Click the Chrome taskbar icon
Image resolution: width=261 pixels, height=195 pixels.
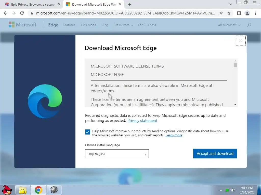click(38, 190)
